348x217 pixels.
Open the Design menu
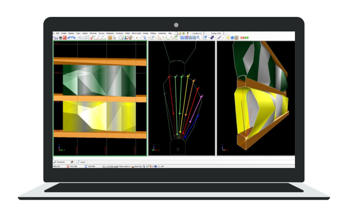point(146,33)
